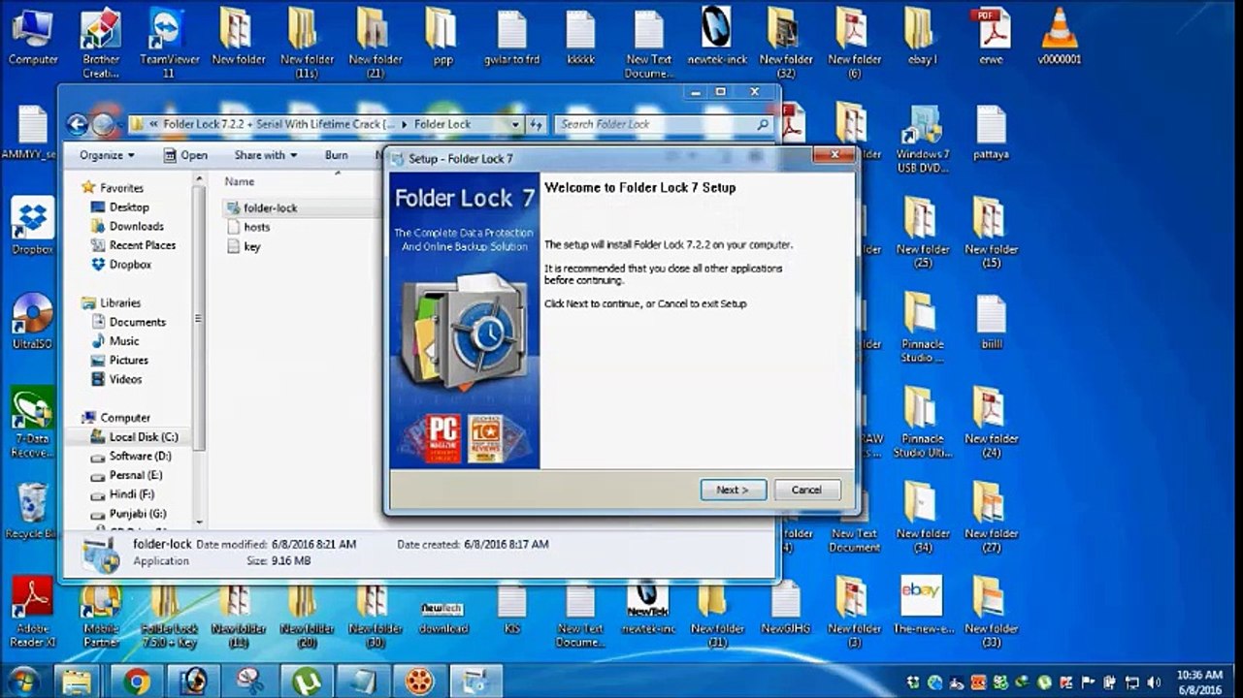Select Libraries in the navigation pane
The width and height of the screenshot is (1243, 698).
tap(112, 302)
